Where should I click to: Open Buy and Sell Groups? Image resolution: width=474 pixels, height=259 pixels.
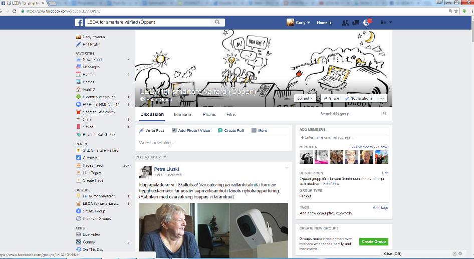click(99, 134)
